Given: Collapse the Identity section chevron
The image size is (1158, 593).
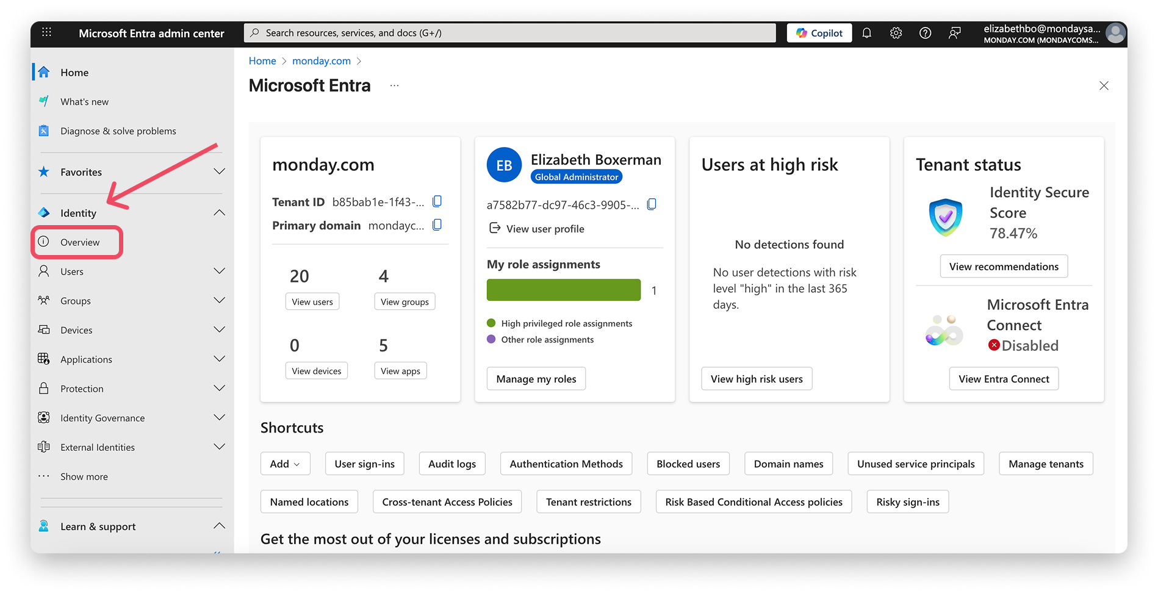Looking at the screenshot, I should click(220, 212).
